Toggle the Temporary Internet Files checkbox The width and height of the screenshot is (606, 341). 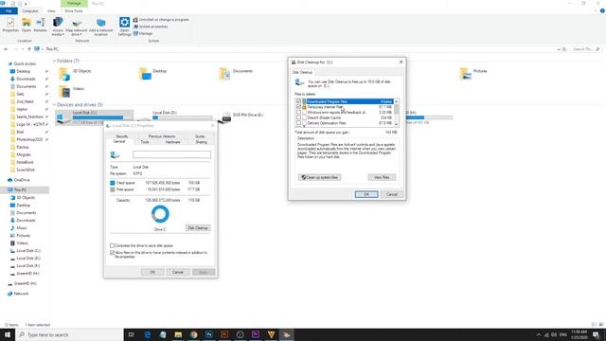[x=299, y=107]
